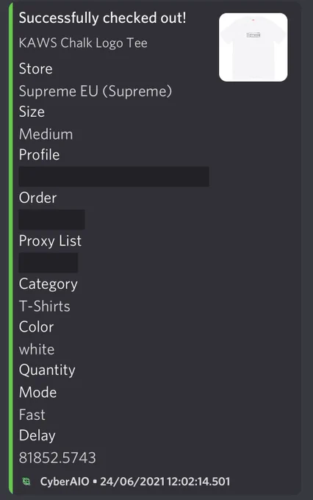Click the Proxy List field heading
The width and height of the screenshot is (313, 500).
coord(50,241)
